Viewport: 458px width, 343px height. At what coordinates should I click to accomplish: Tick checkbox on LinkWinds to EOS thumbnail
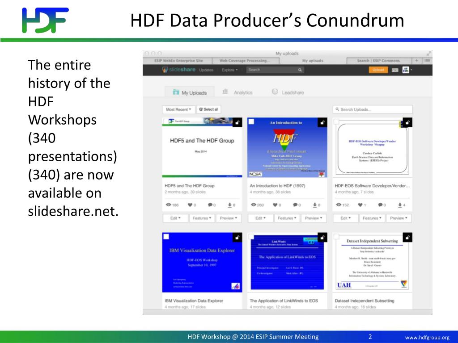click(x=251, y=236)
